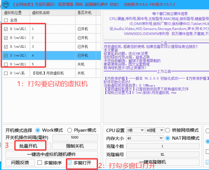Open the CPU core count dropdown
The height and width of the screenshot is (170, 209).
tap(135, 130)
